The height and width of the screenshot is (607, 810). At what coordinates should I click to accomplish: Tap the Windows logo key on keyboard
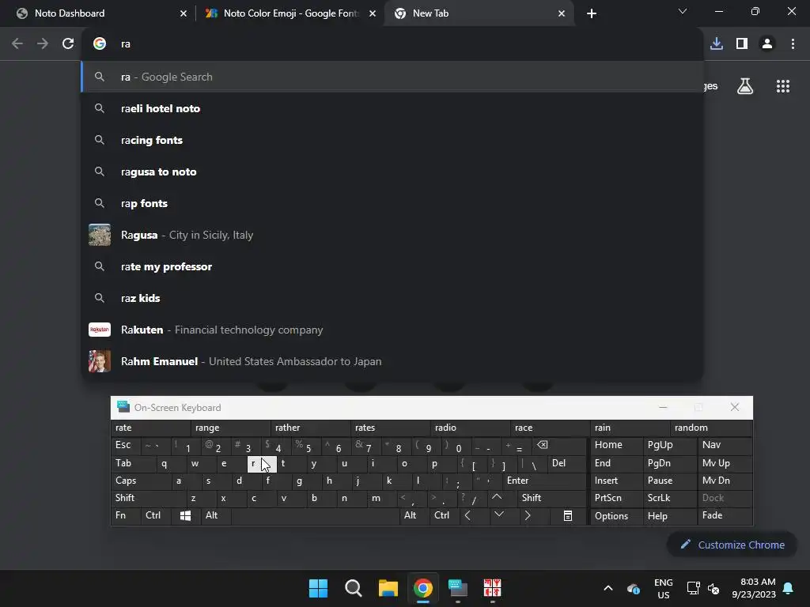point(185,515)
